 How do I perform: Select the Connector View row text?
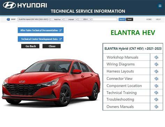(x=119, y=79)
